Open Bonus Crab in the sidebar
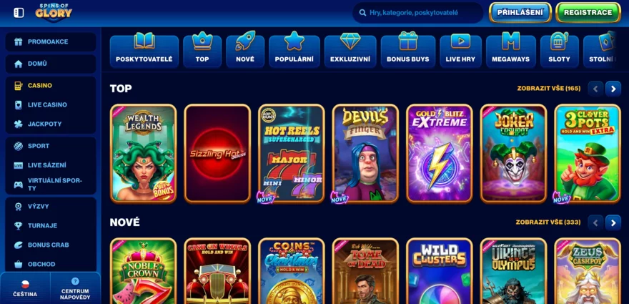629x304 pixels. [51, 245]
